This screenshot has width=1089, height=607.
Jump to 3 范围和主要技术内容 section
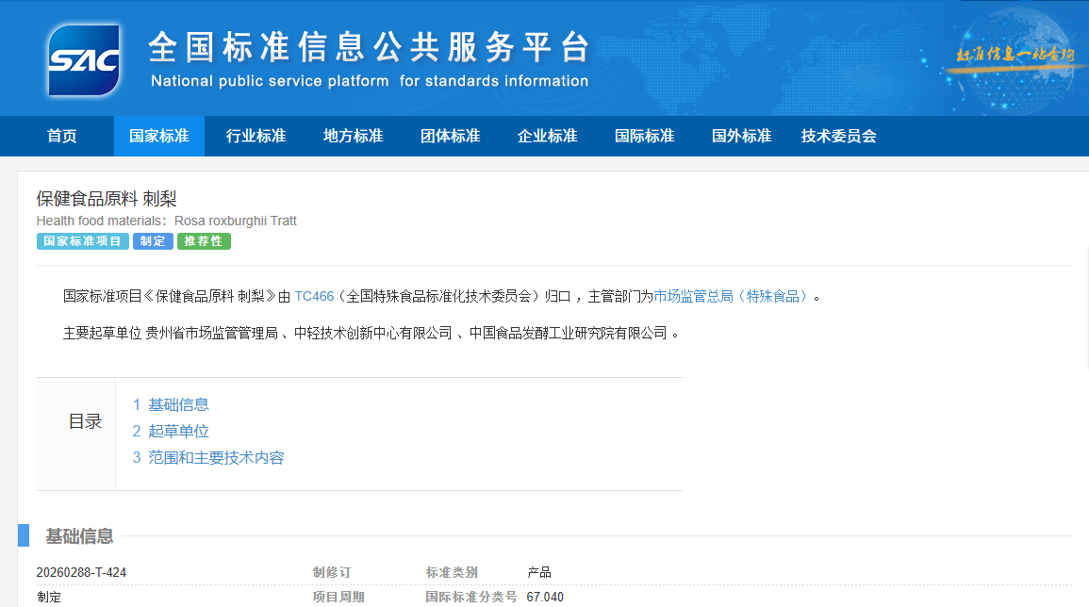pyautogui.click(x=208, y=458)
